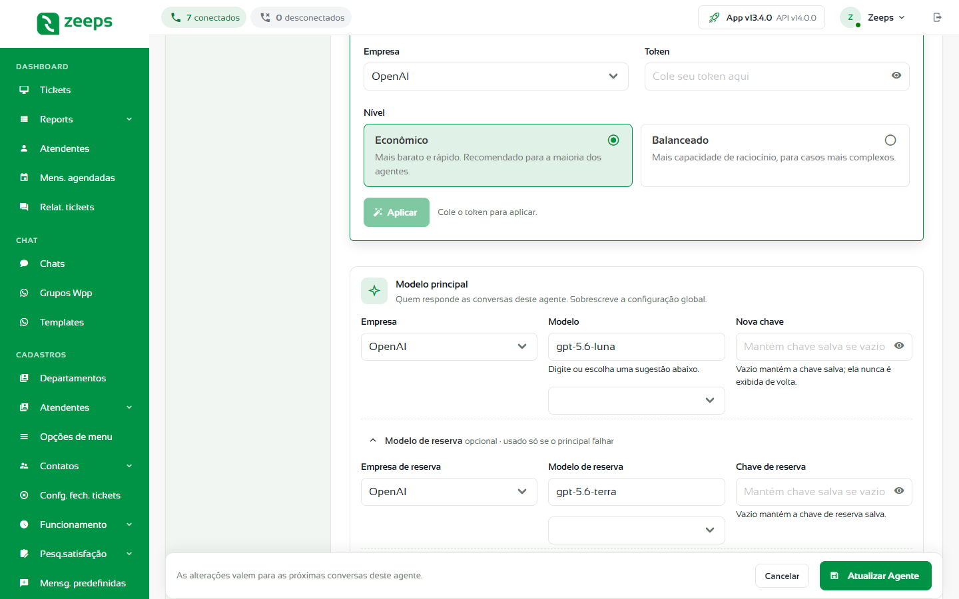Viewport: 959px width, 599px height.
Task: Open suggestion dropdown below gpt-5.6-terra
Action: pos(637,530)
